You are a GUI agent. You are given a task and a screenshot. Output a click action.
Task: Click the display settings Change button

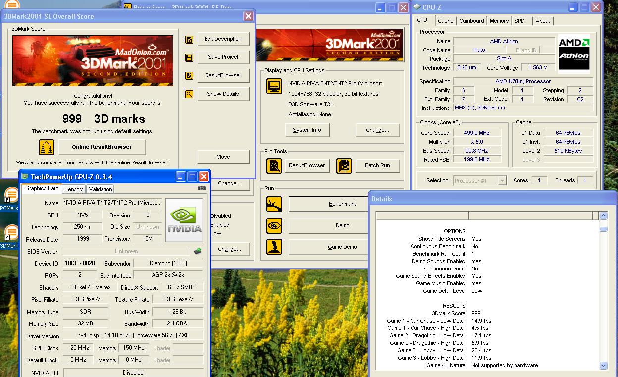377,130
